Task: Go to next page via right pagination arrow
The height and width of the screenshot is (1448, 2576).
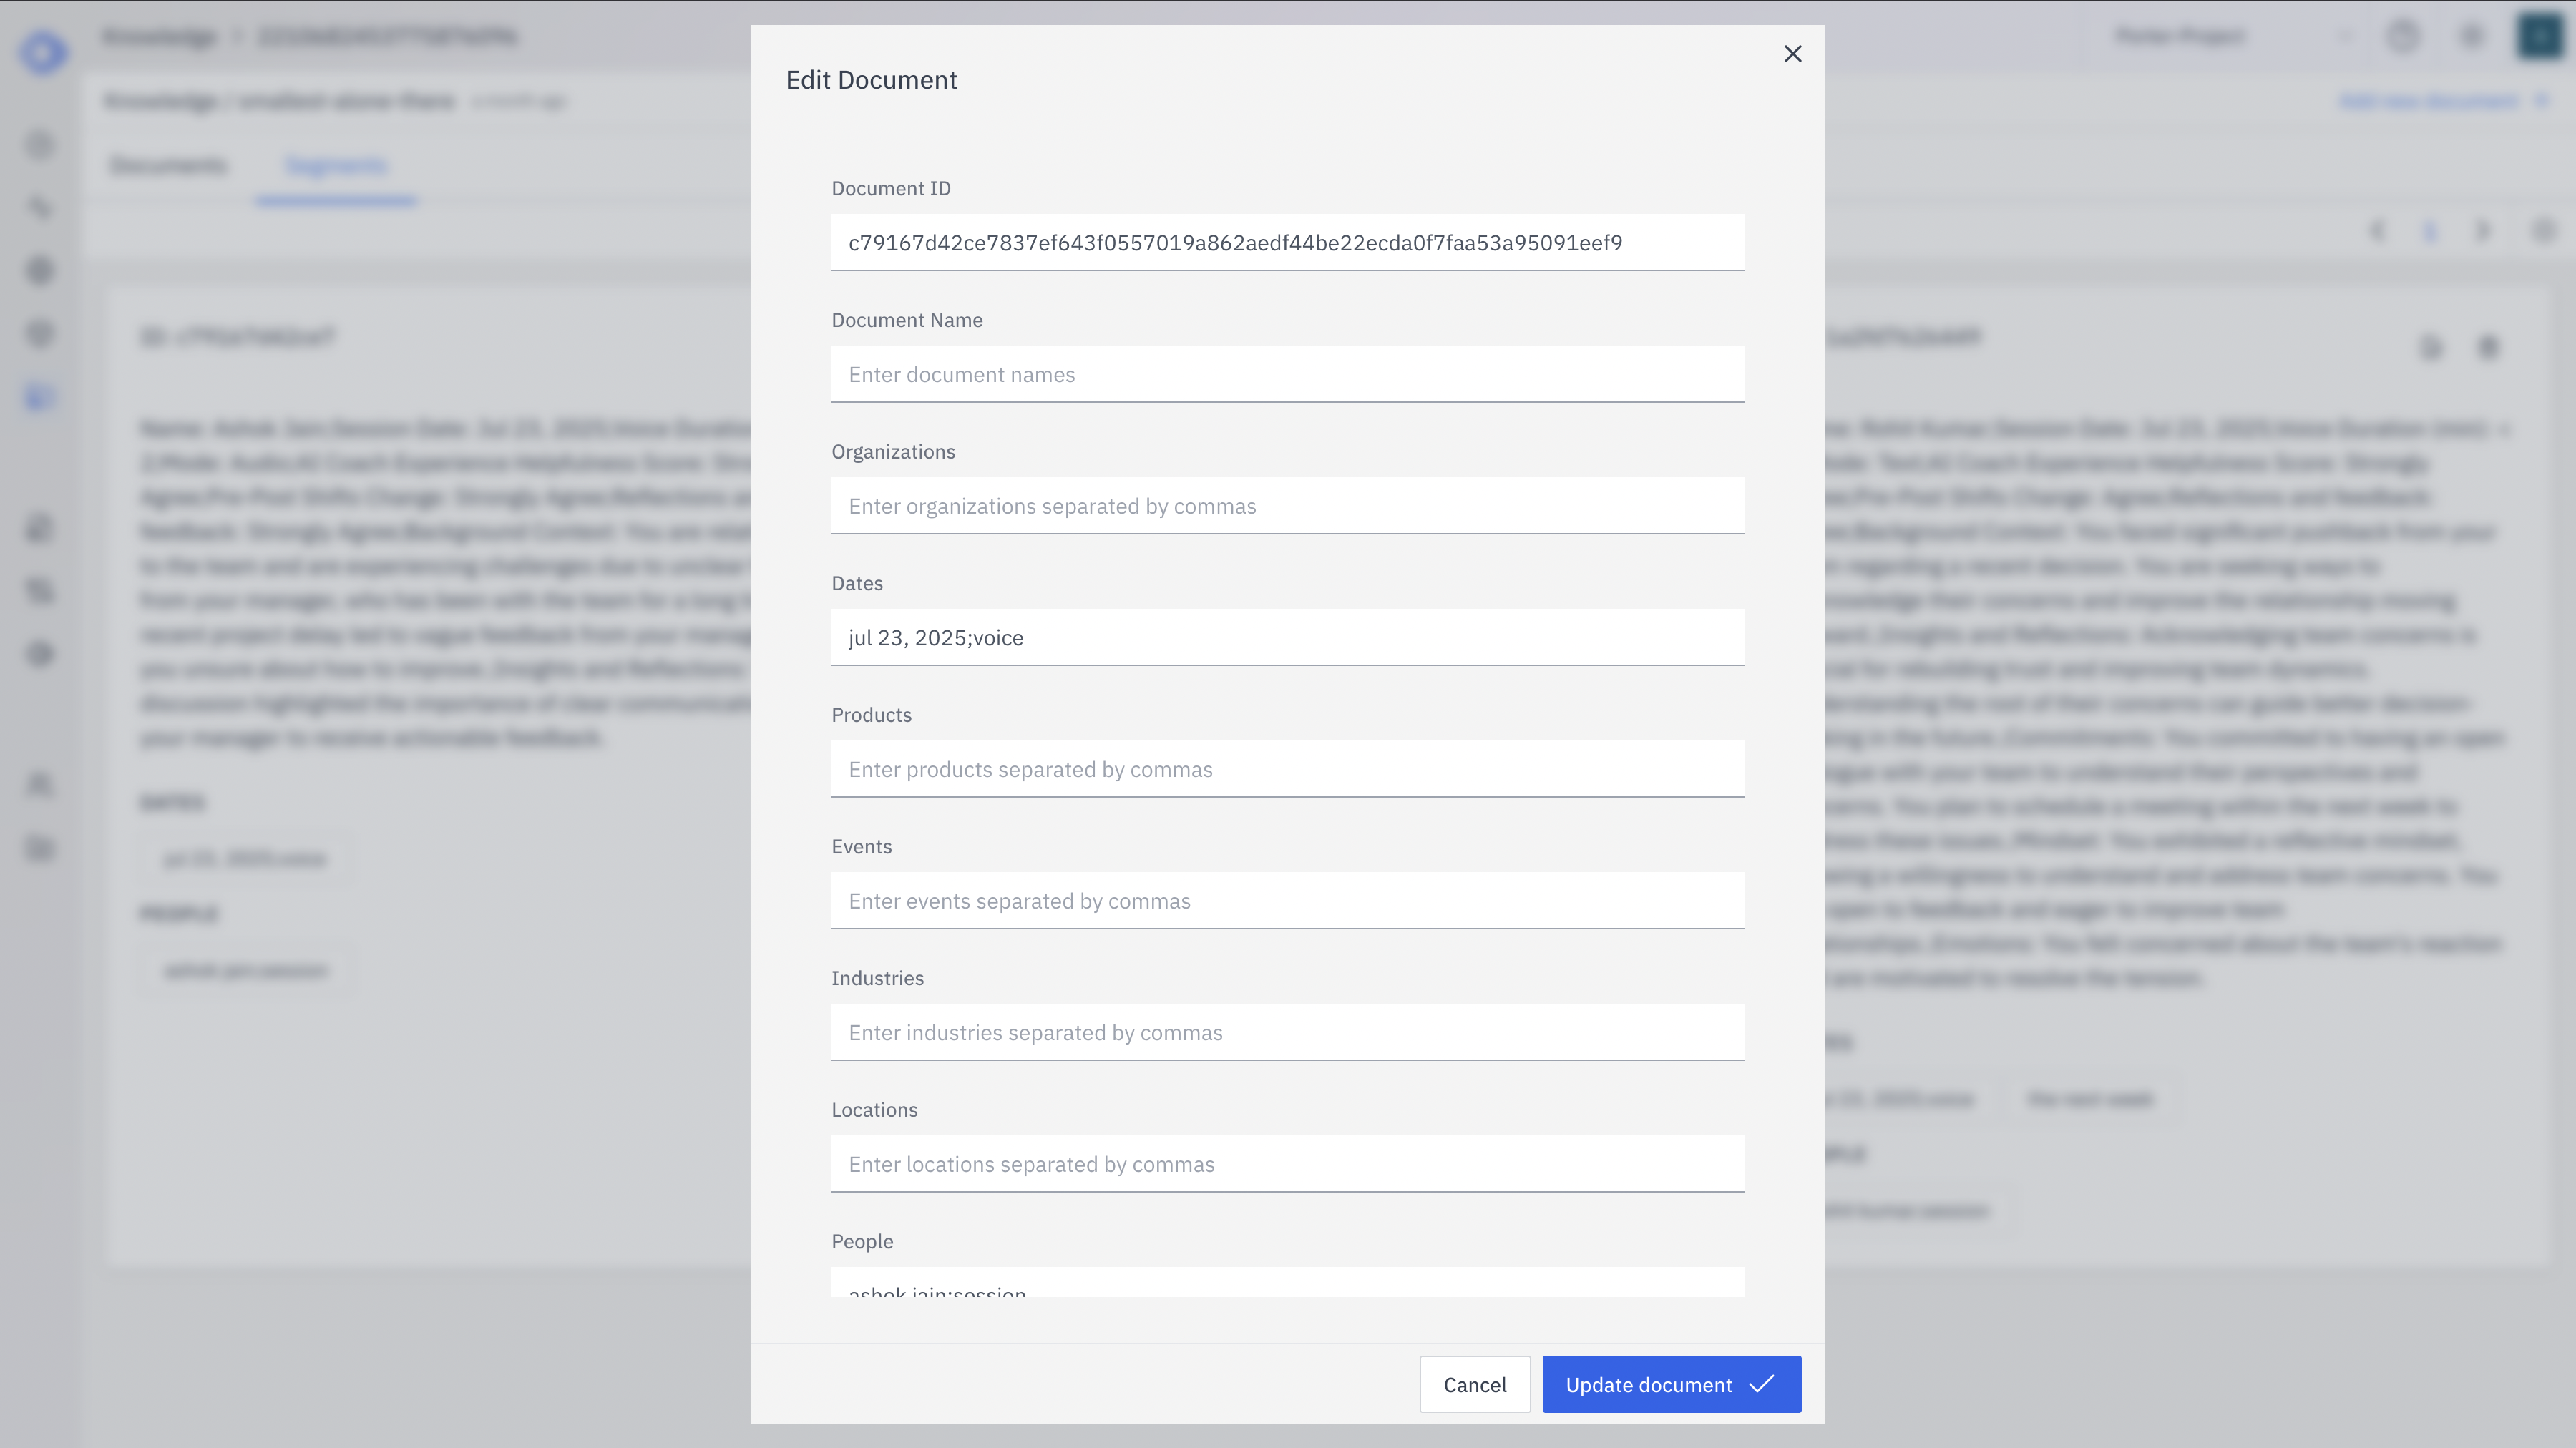Action: (x=2484, y=230)
